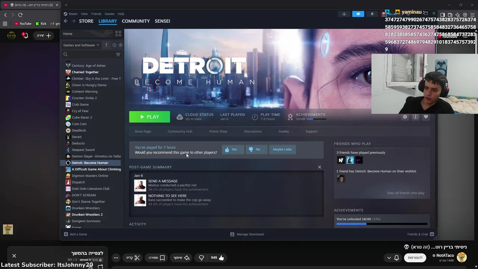Screen dimensions: 478x269
Task: Click the achievements progress bar near Play Time
Action: pos(316,119)
